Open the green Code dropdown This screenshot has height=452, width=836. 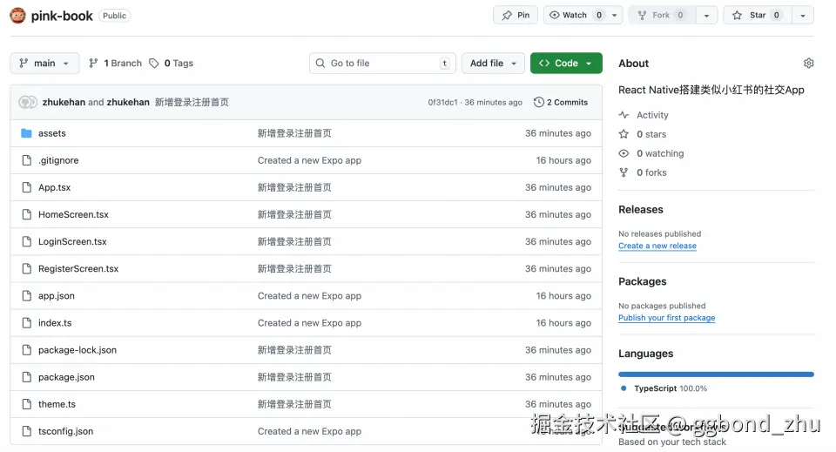click(566, 63)
